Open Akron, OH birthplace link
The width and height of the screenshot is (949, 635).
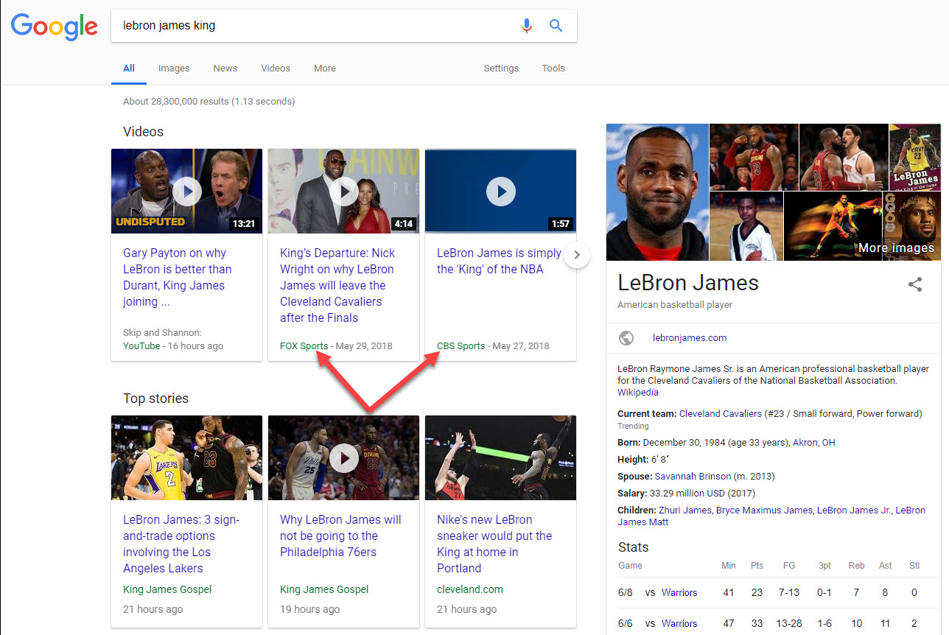tap(814, 443)
